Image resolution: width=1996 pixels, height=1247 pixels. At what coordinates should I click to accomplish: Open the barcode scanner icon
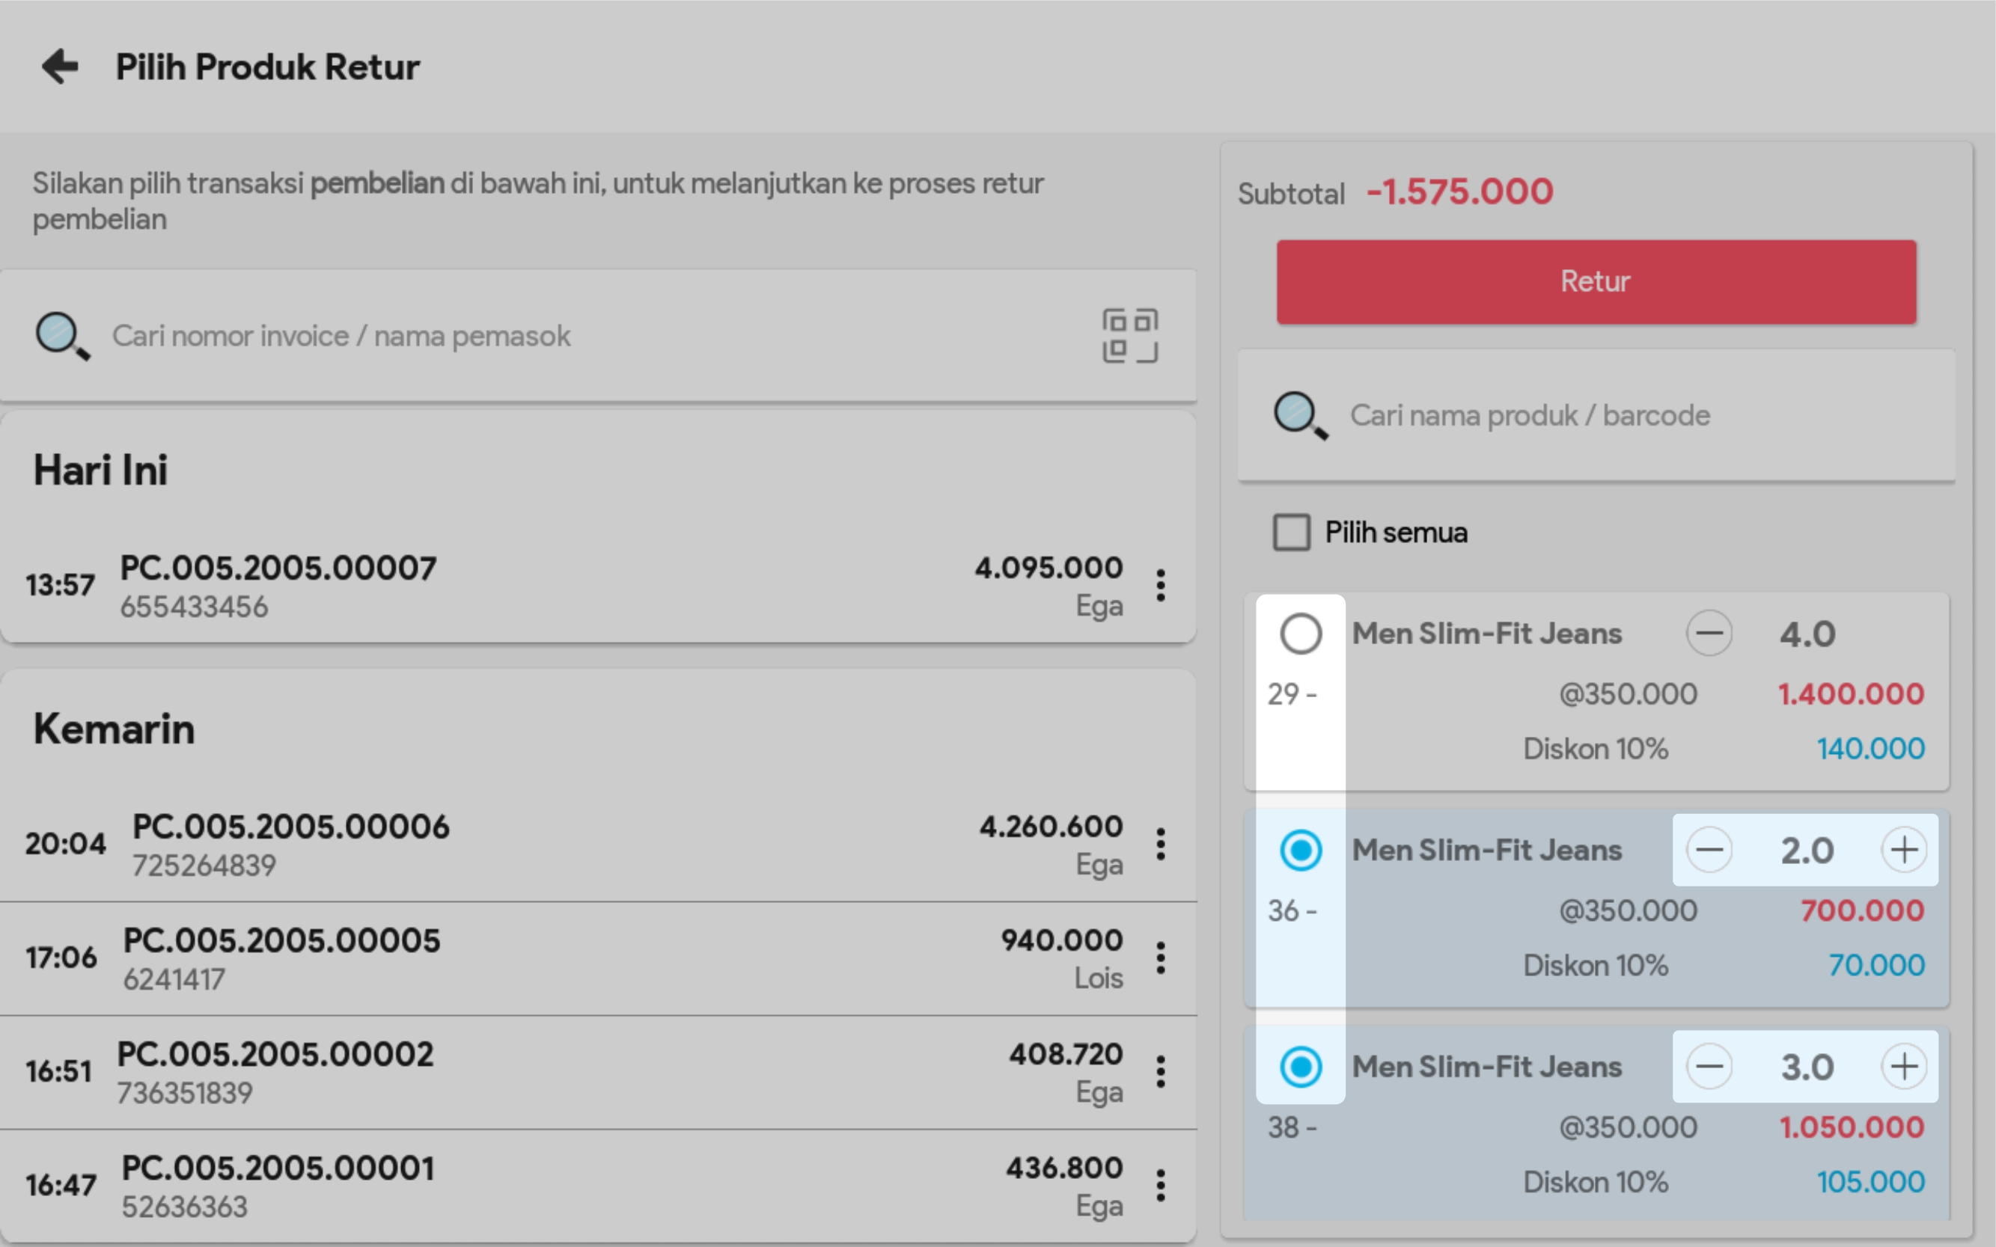point(1129,336)
